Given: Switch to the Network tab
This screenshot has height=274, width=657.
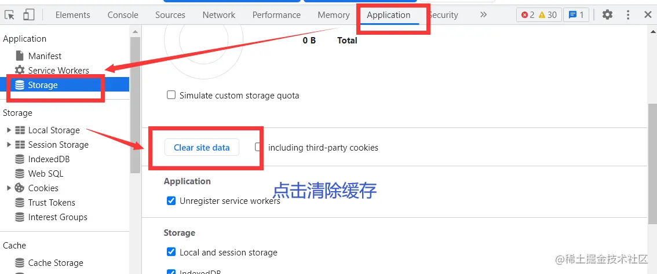Looking at the screenshot, I should pos(218,15).
